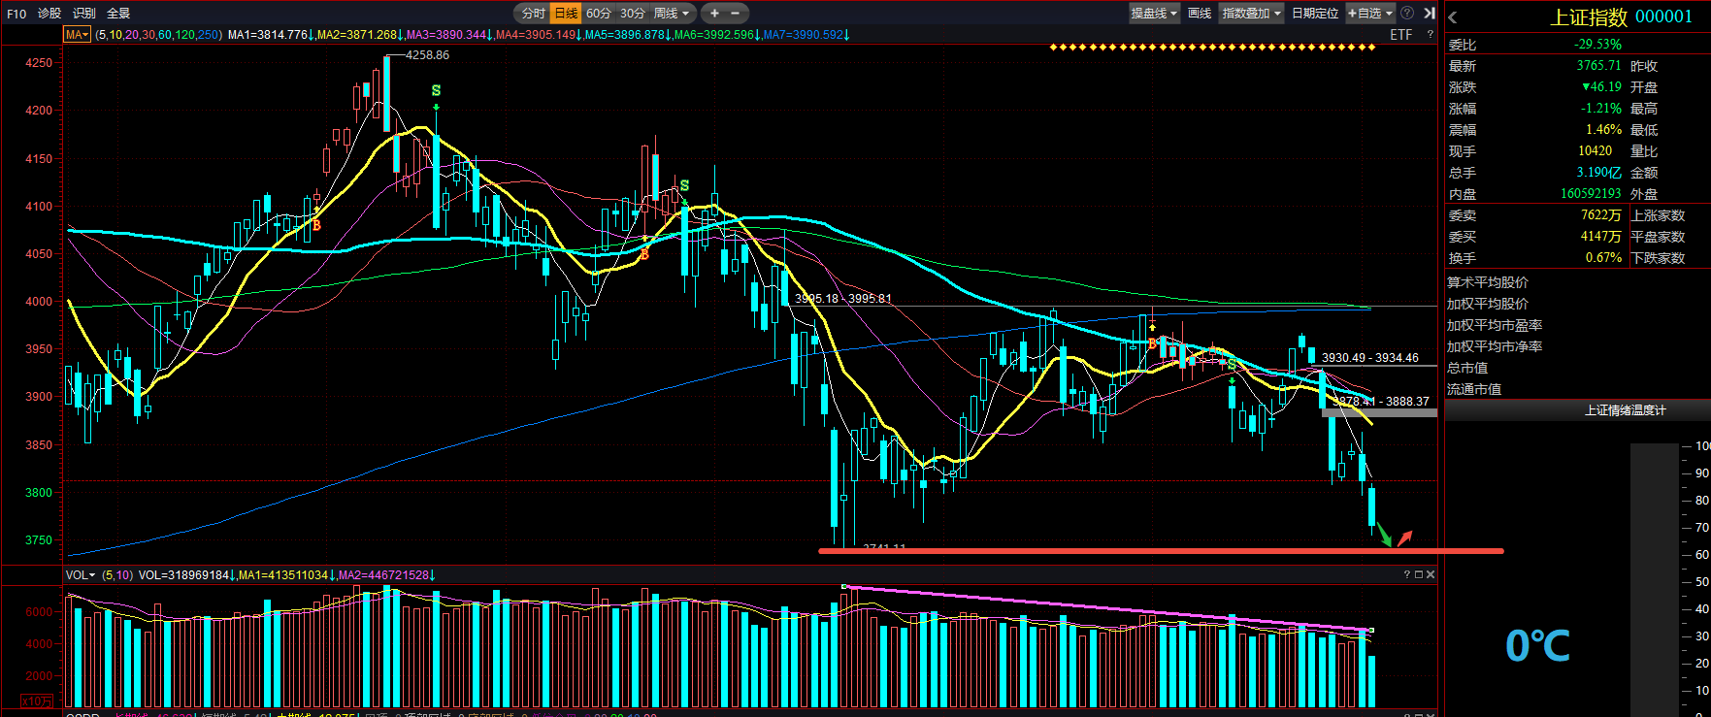Click the B buy signal marker near 4080
Viewport: 1711px width, 717px height.
click(316, 225)
